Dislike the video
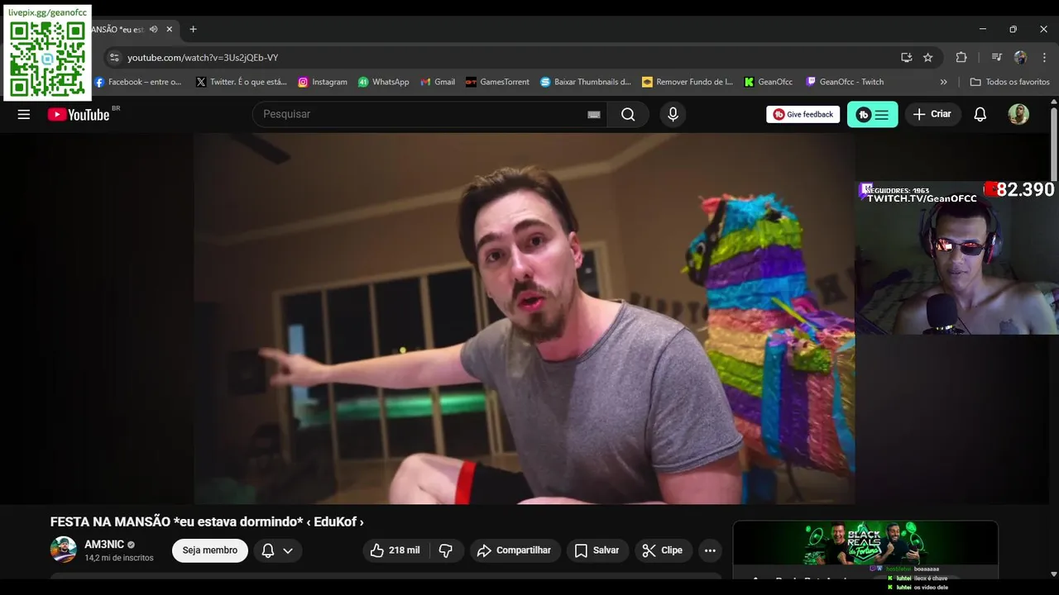 click(446, 550)
